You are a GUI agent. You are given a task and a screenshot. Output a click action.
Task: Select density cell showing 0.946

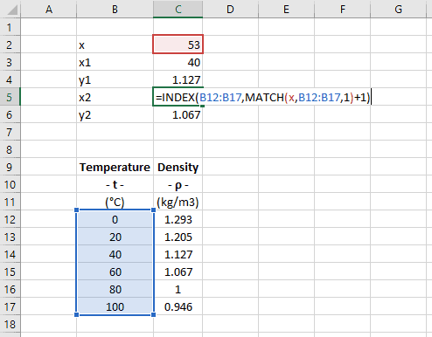pos(178,306)
